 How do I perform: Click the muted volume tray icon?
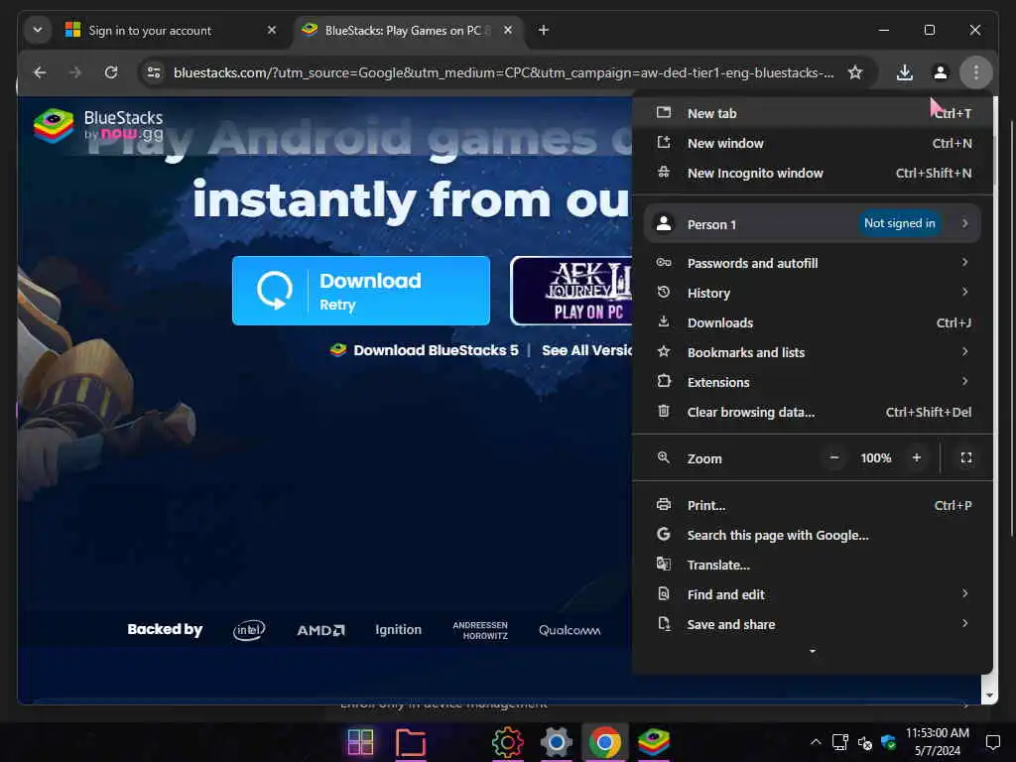(864, 742)
